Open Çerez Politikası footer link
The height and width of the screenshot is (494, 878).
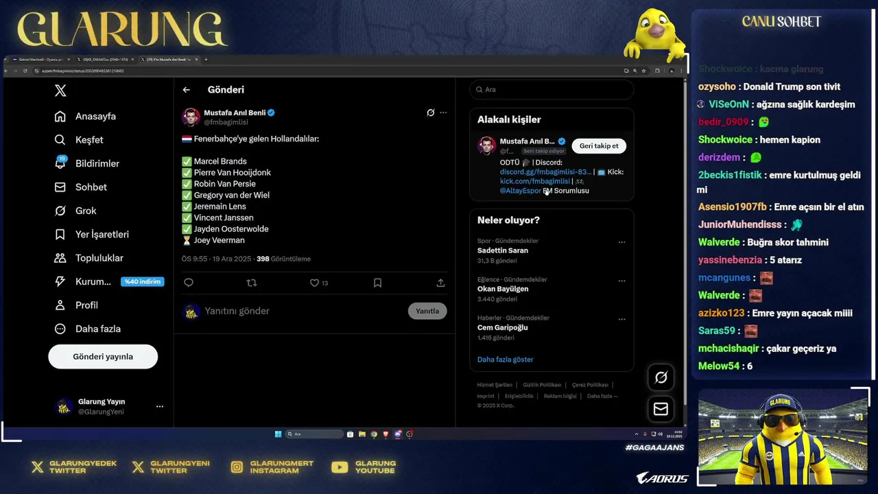[x=590, y=385]
